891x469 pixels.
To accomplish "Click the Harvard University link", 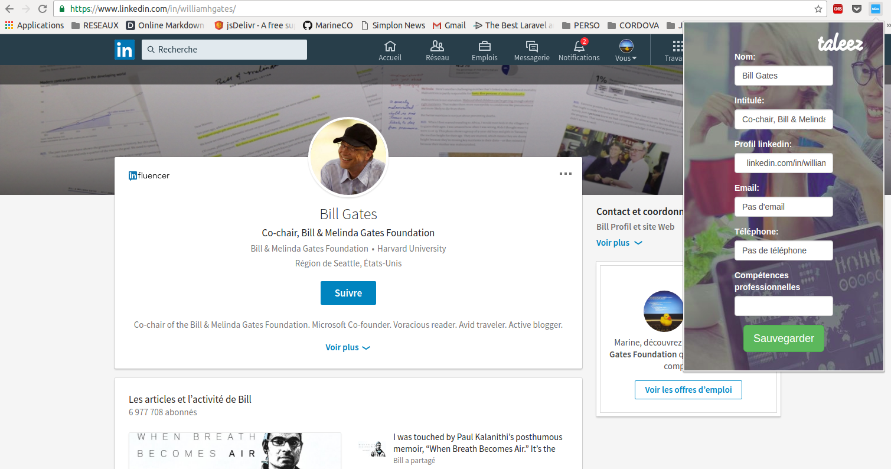I will pos(412,249).
